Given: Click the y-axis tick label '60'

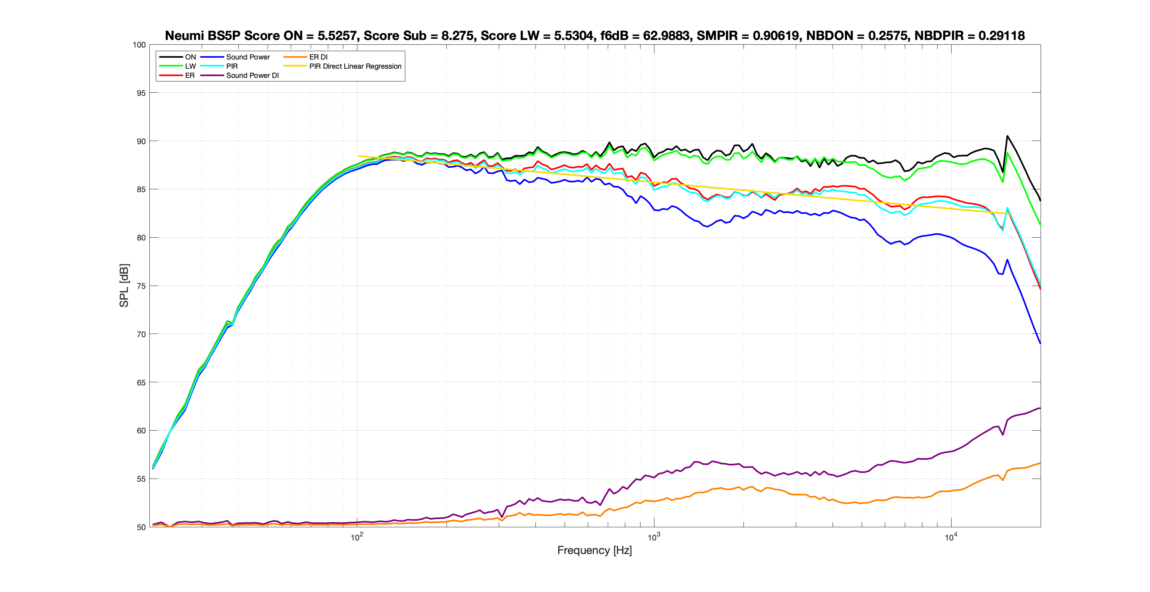Looking at the screenshot, I should click(141, 431).
